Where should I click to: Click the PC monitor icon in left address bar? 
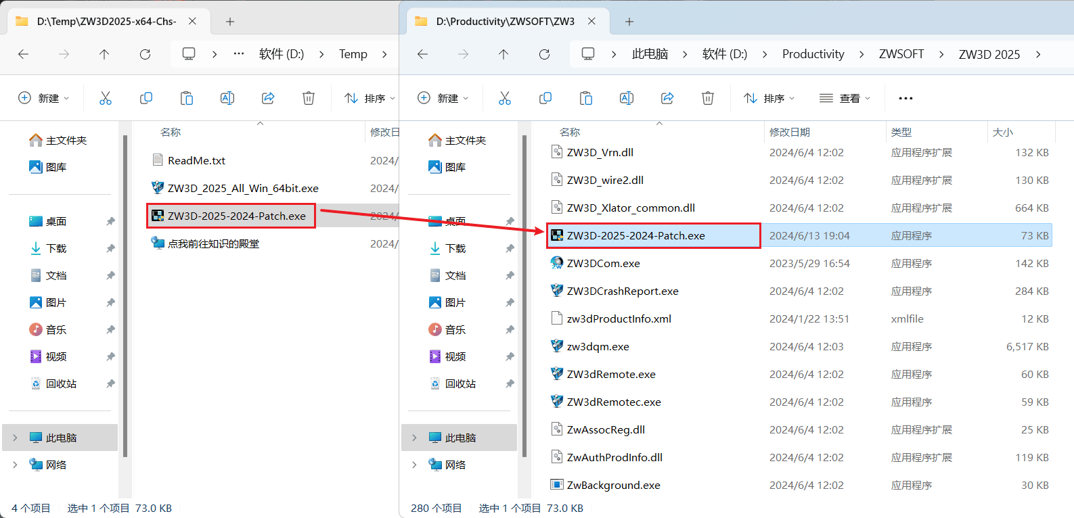[189, 53]
